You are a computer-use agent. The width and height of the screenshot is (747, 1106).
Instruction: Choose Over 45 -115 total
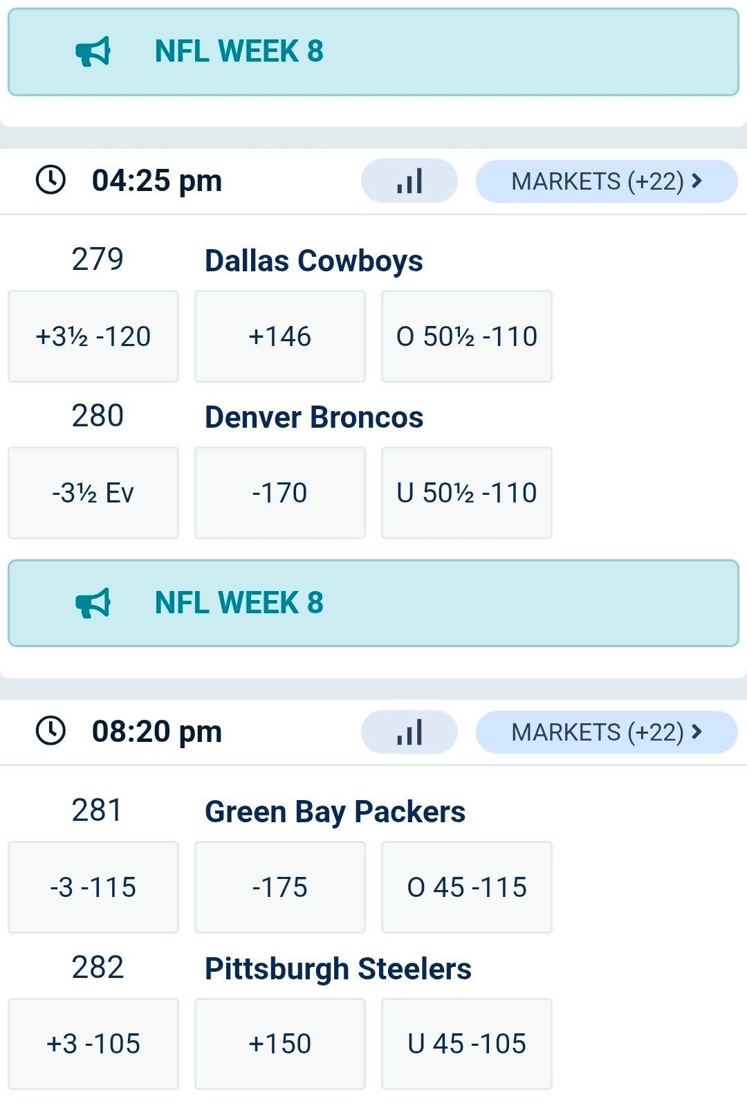tap(467, 887)
